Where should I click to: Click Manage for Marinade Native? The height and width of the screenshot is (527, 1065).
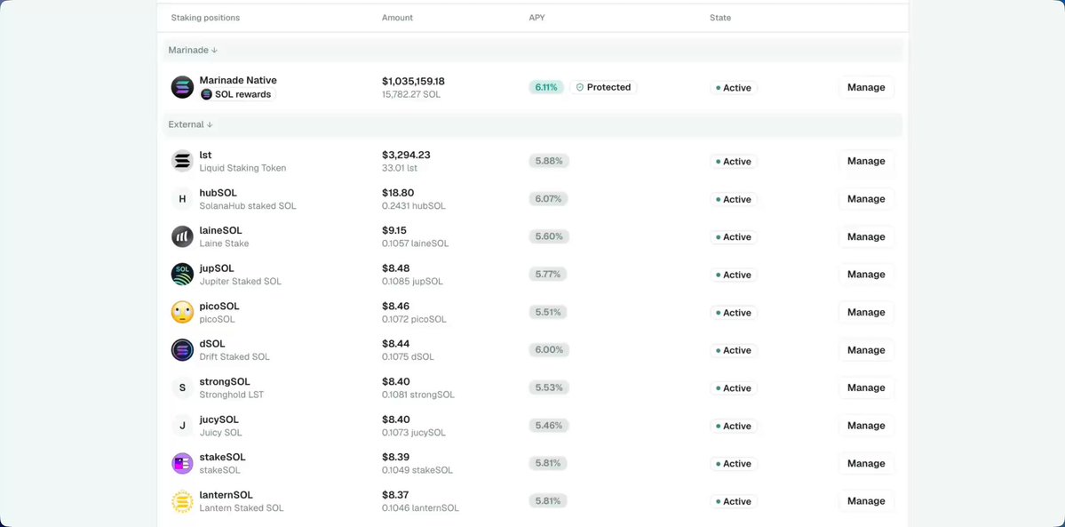tap(866, 87)
